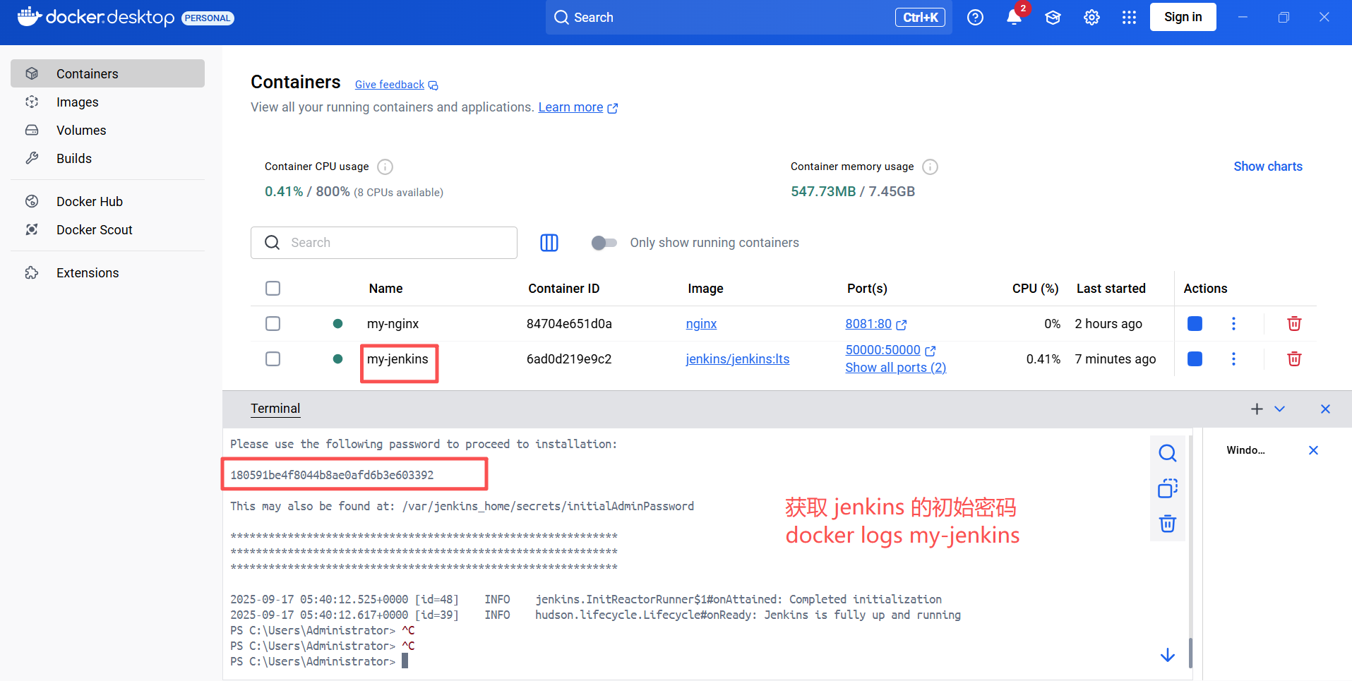Open Docker Hub in sidebar

(x=107, y=201)
